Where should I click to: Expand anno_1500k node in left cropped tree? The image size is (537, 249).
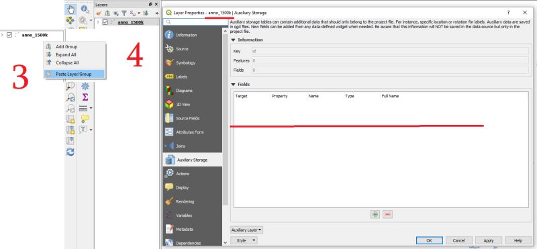point(2,35)
